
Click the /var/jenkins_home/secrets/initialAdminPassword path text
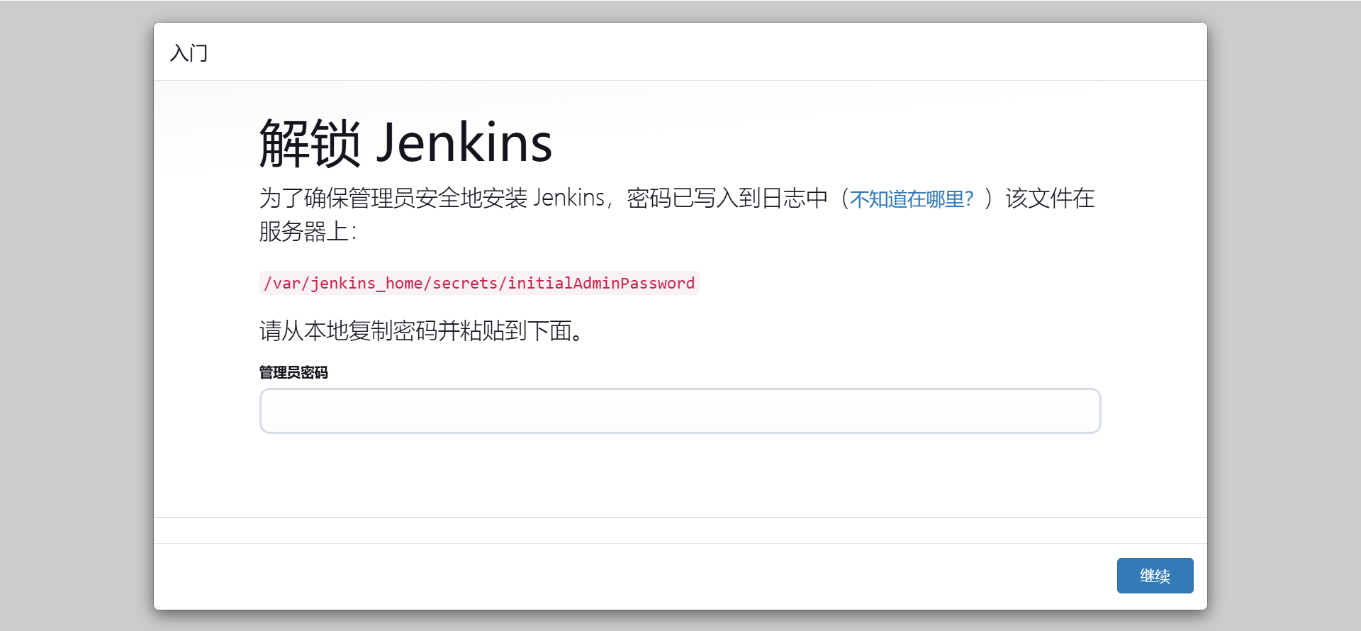click(479, 283)
